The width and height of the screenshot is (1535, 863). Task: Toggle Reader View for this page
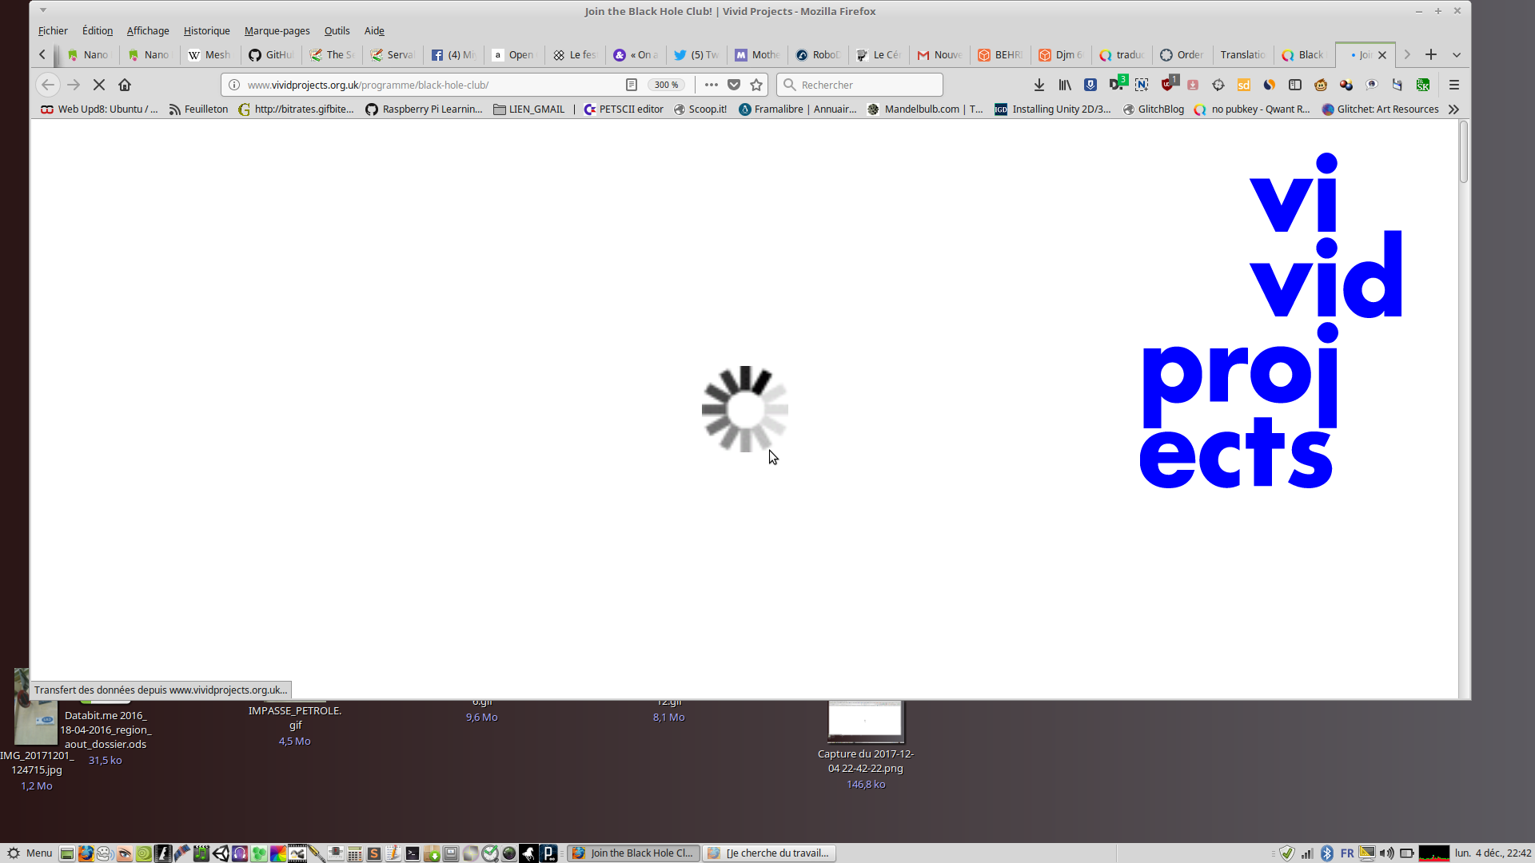tap(632, 85)
